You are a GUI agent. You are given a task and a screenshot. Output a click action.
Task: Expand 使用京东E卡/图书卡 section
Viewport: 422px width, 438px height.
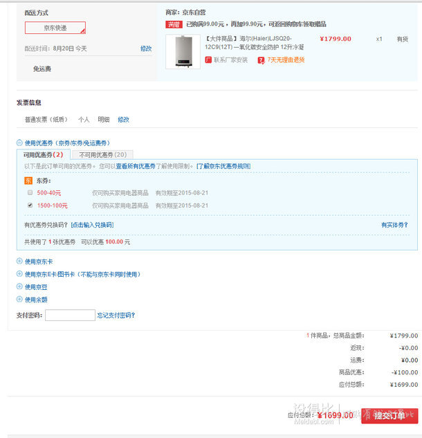pyautogui.click(x=19, y=274)
